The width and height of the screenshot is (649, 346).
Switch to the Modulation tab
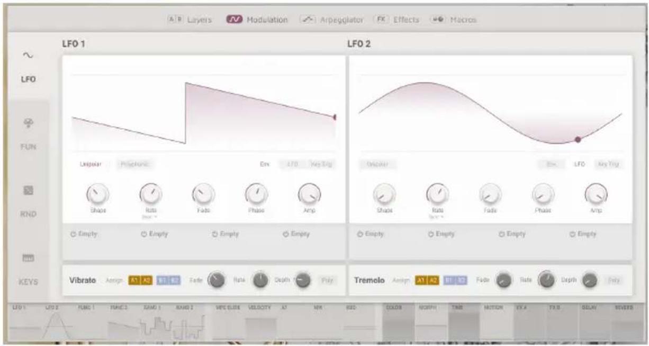257,20
